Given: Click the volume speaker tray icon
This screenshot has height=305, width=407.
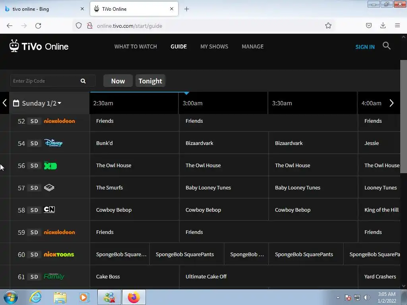Looking at the screenshot, I should pos(367,297).
